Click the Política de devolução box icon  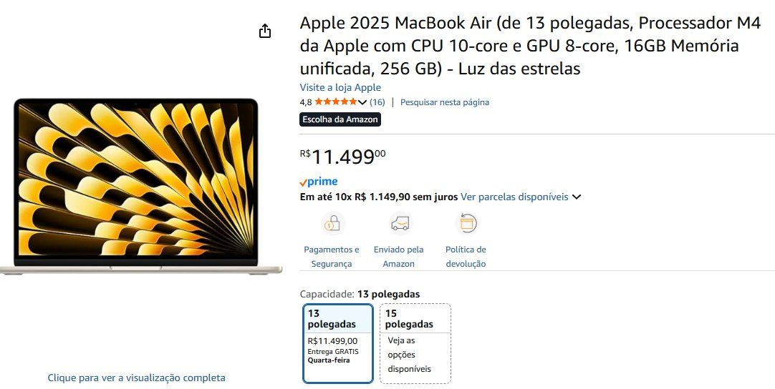[466, 224]
